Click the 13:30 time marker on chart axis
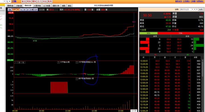 pos(134,111)
